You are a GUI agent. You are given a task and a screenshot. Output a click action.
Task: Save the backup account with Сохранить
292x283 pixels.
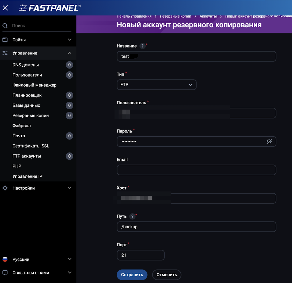132,275
